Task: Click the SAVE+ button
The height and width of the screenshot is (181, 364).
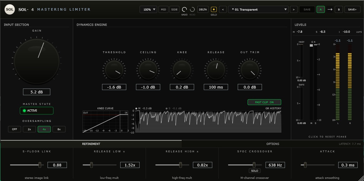Action: click(352, 10)
